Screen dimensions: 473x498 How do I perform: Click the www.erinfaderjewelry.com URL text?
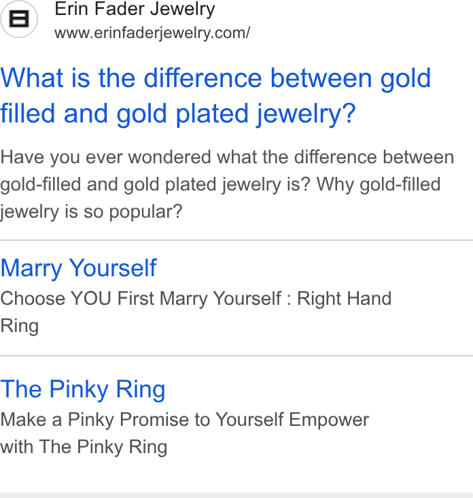pos(152,33)
